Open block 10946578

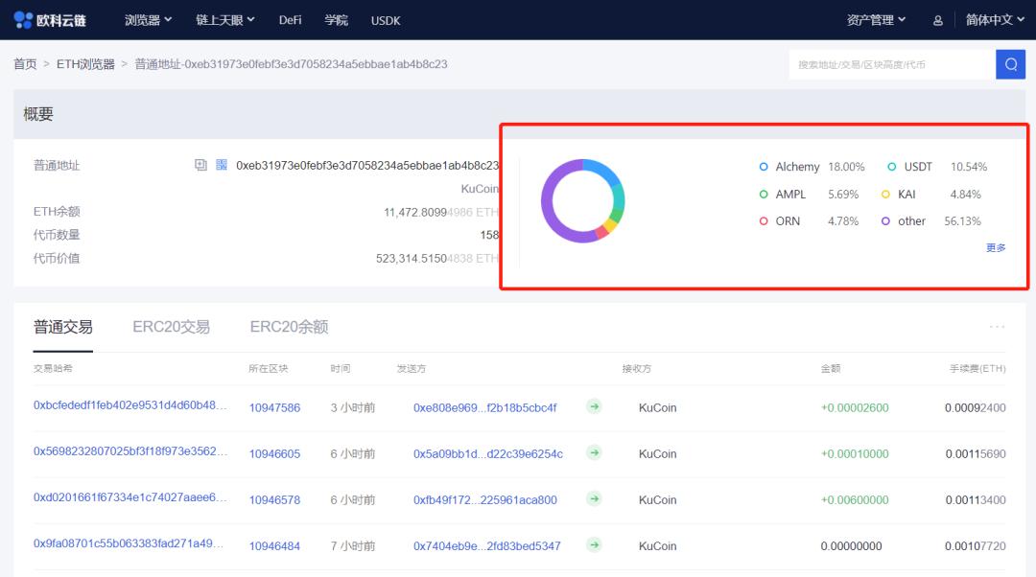coord(274,500)
